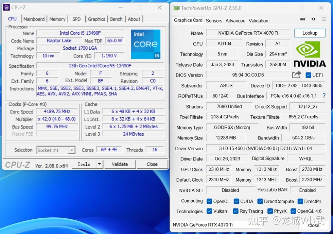Click the CPU-Z title bar icon
Viewport: 333px width, 234px height.
6,7
